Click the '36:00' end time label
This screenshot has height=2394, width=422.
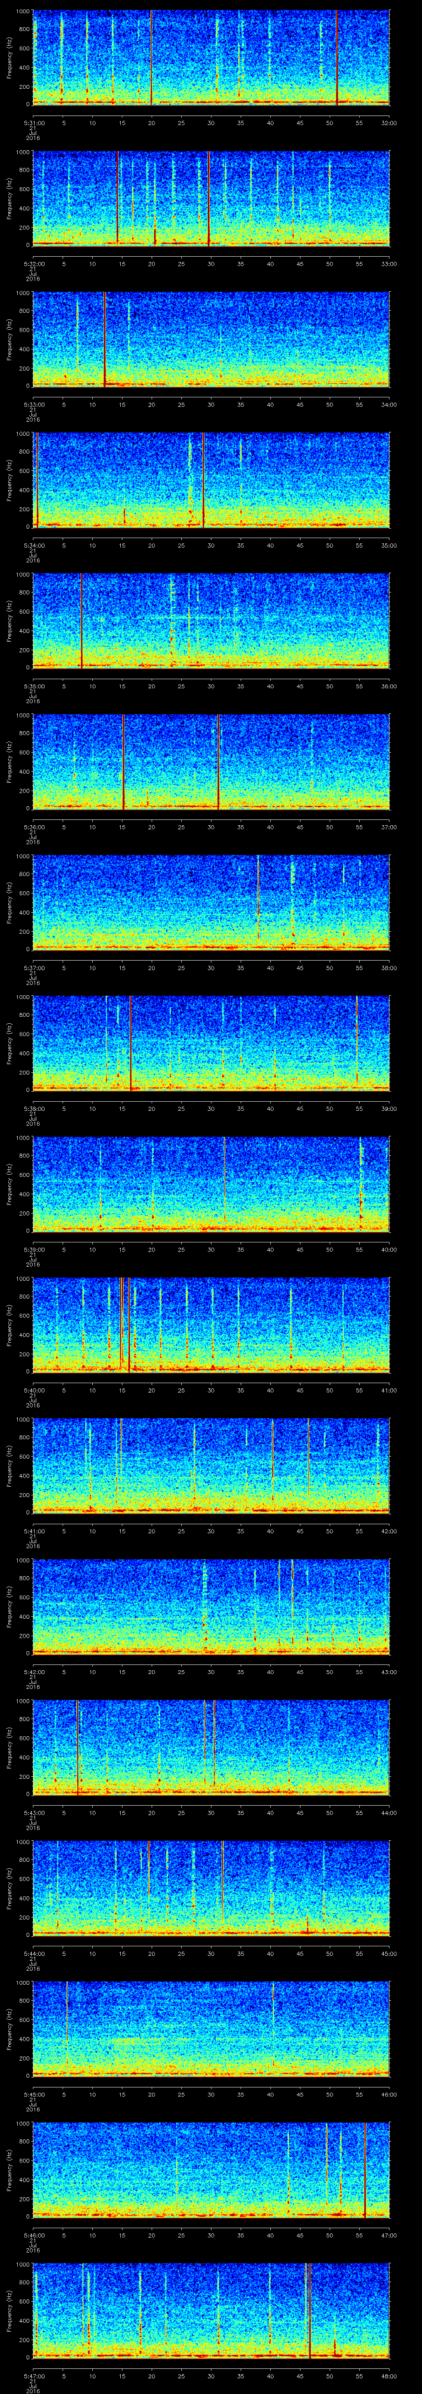coord(389,686)
